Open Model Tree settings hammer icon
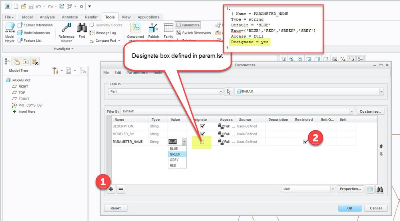Image resolution: width=400 pixels, height=221 pixels. [55, 71]
